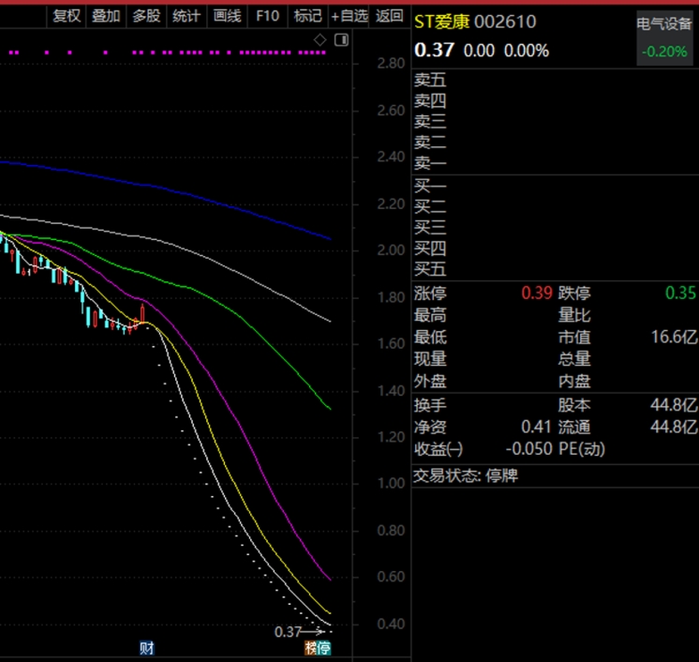Open the 复权 toolbar option
699x662 pixels.
[x=67, y=16]
